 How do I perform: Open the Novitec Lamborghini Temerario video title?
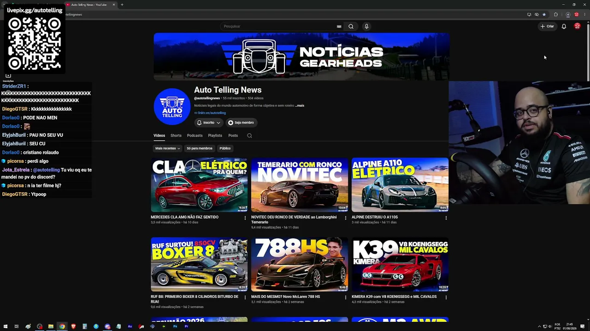click(x=294, y=220)
